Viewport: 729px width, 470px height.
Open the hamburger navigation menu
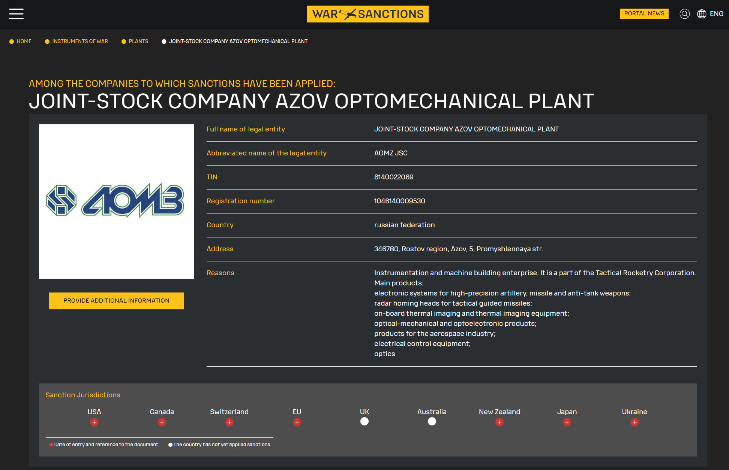(x=16, y=14)
